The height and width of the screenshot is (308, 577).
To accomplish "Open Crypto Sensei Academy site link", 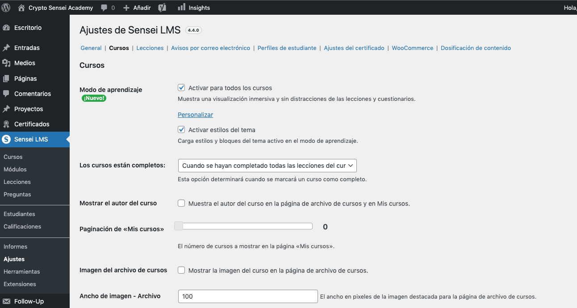I will (61, 8).
